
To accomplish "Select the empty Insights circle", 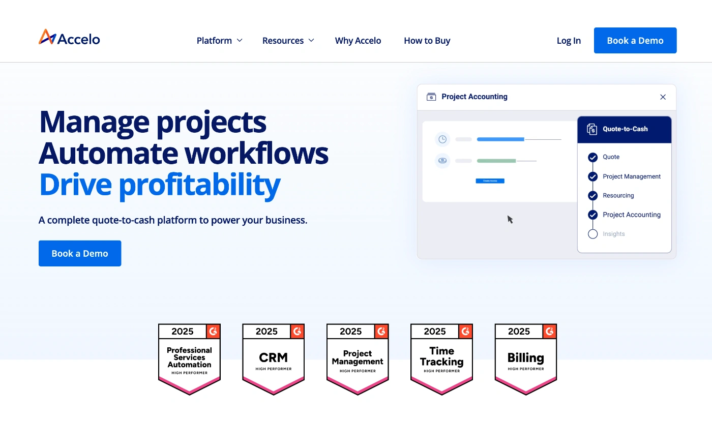I will click(x=592, y=234).
